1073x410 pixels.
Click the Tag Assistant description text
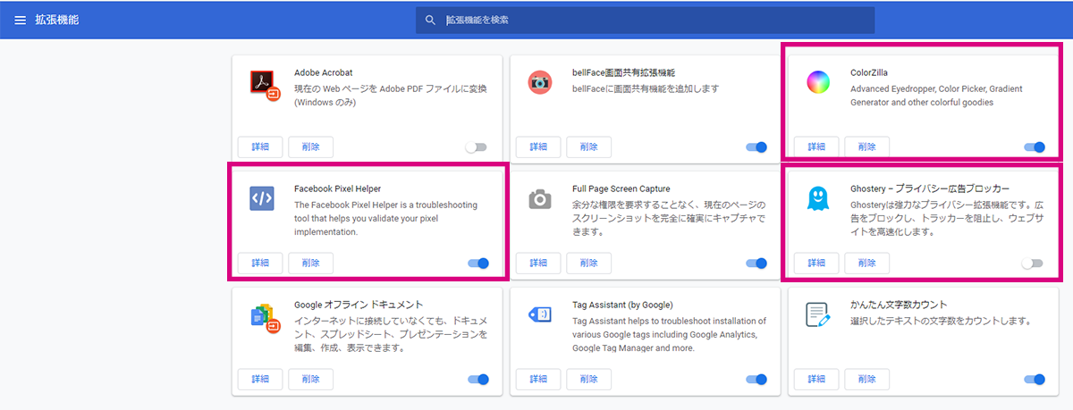click(669, 335)
